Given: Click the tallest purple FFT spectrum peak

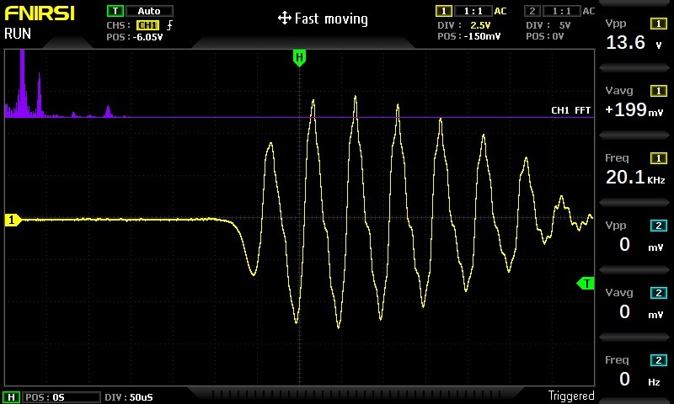Looking at the screenshot, I should pyautogui.click(x=22, y=82).
